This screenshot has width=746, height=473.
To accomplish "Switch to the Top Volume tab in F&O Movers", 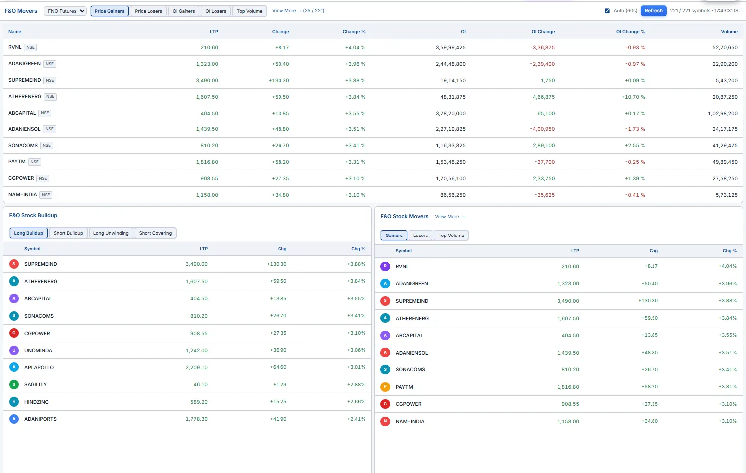I will tap(250, 11).
